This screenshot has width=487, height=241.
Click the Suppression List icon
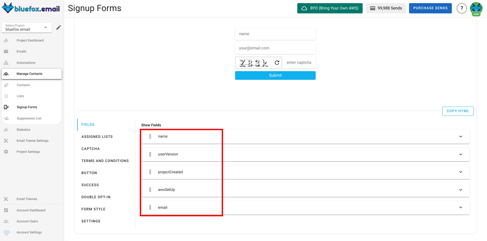point(6,118)
